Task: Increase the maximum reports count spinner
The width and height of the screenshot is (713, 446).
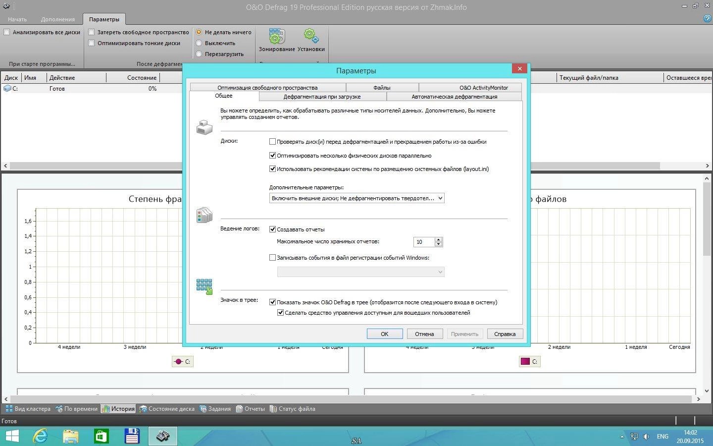Action: point(438,239)
